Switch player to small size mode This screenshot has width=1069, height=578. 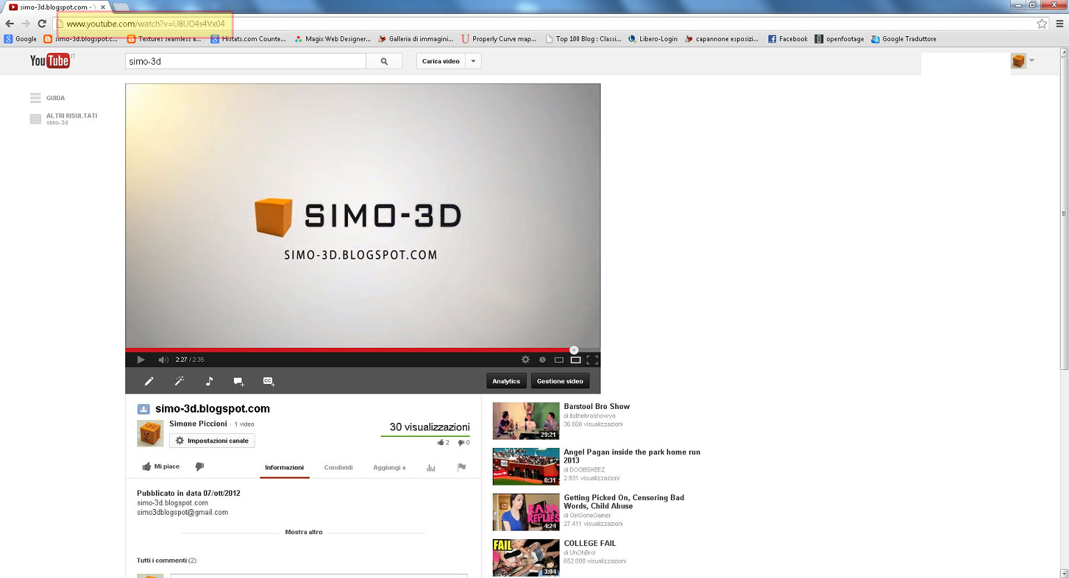coord(558,360)
